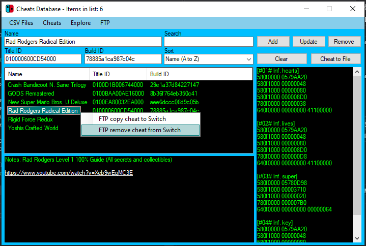Focus the Name input field
The width and height of the screenshot is (366, 246).
(x=83, y=42)
